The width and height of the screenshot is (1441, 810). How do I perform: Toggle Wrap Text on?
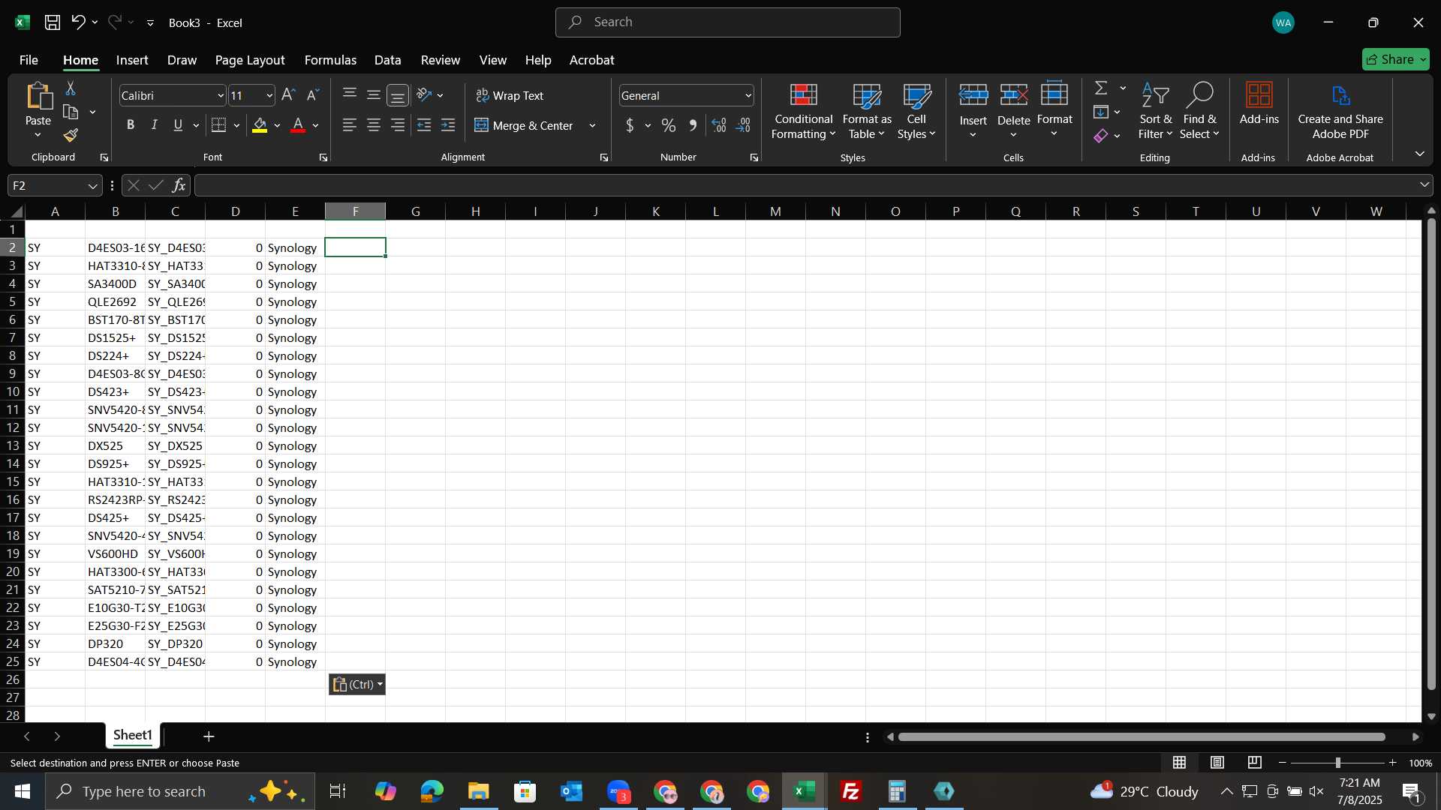(510, 95)
